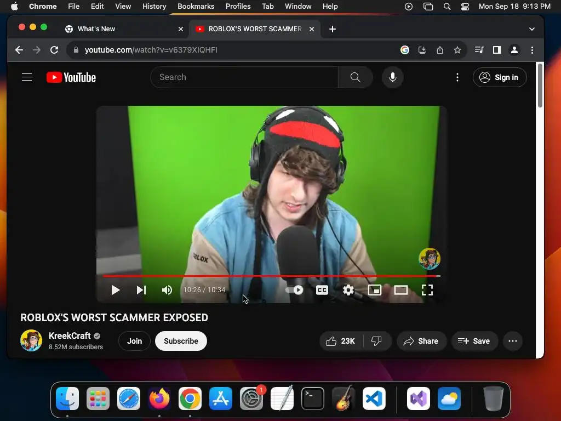Open the History menu
Image resolution: width=561 pixels, height=421 pixels.
point(154,7)
